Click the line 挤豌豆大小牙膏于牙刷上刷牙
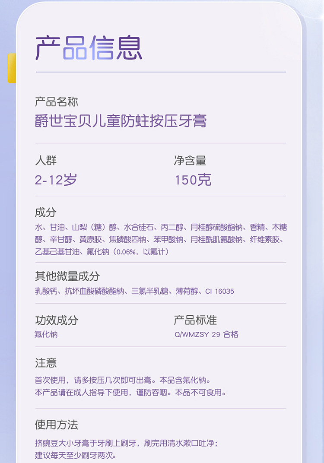324x463 pixels. pos(127,443)
